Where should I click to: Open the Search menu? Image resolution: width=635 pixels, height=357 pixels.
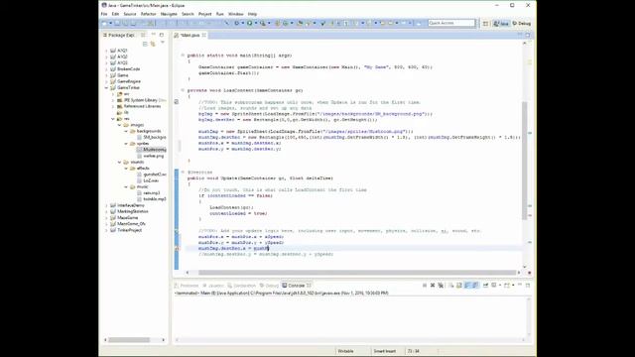(188, 14)
